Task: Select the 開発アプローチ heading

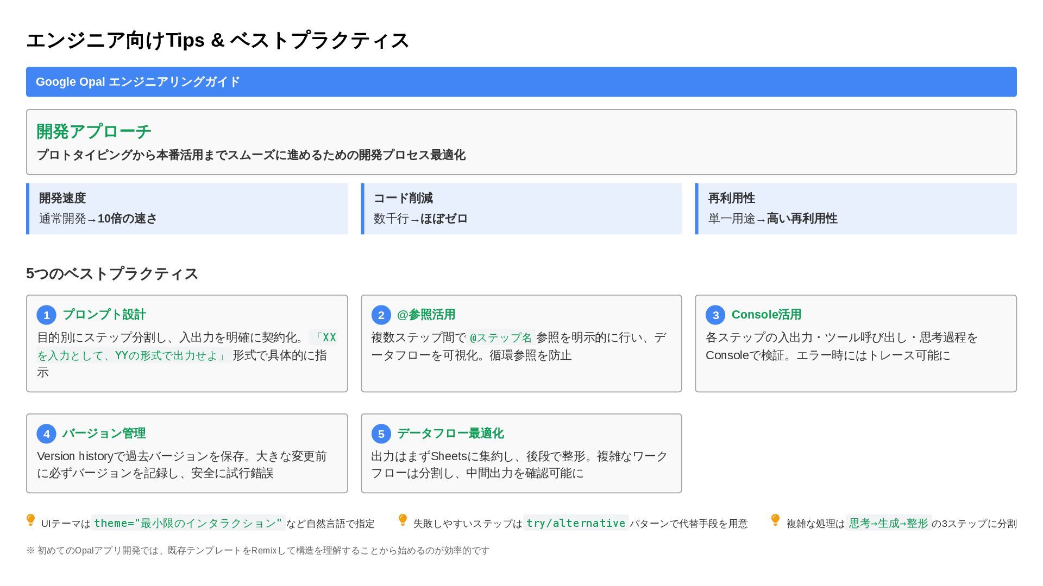Action: coord(94,131)
